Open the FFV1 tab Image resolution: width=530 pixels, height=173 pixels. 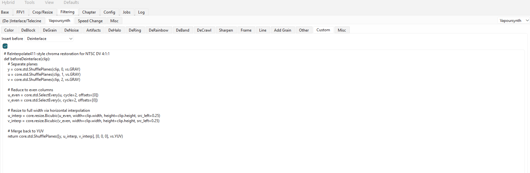pos(20,12)
